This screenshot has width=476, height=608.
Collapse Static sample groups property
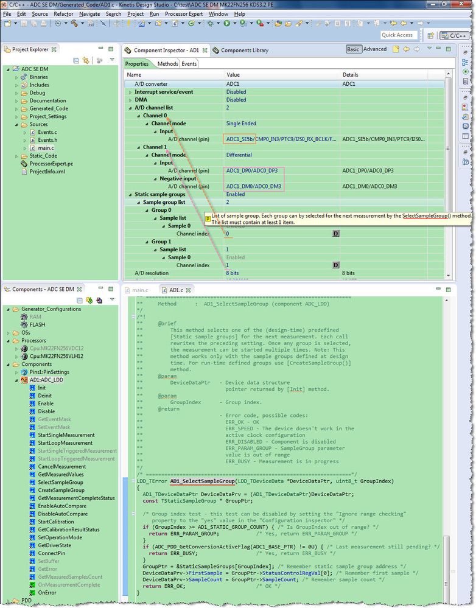[x=130, y=194]
